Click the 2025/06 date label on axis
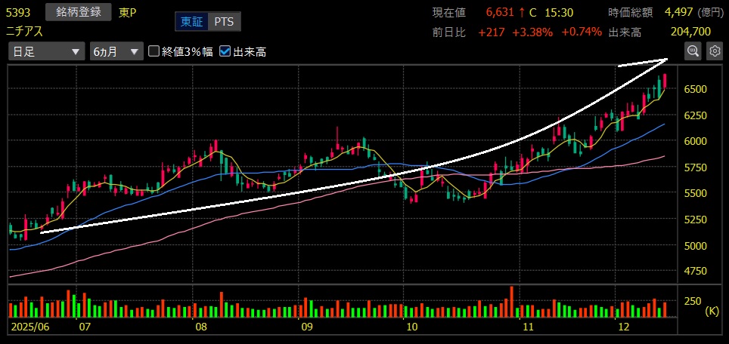 (x=29, y=328)
